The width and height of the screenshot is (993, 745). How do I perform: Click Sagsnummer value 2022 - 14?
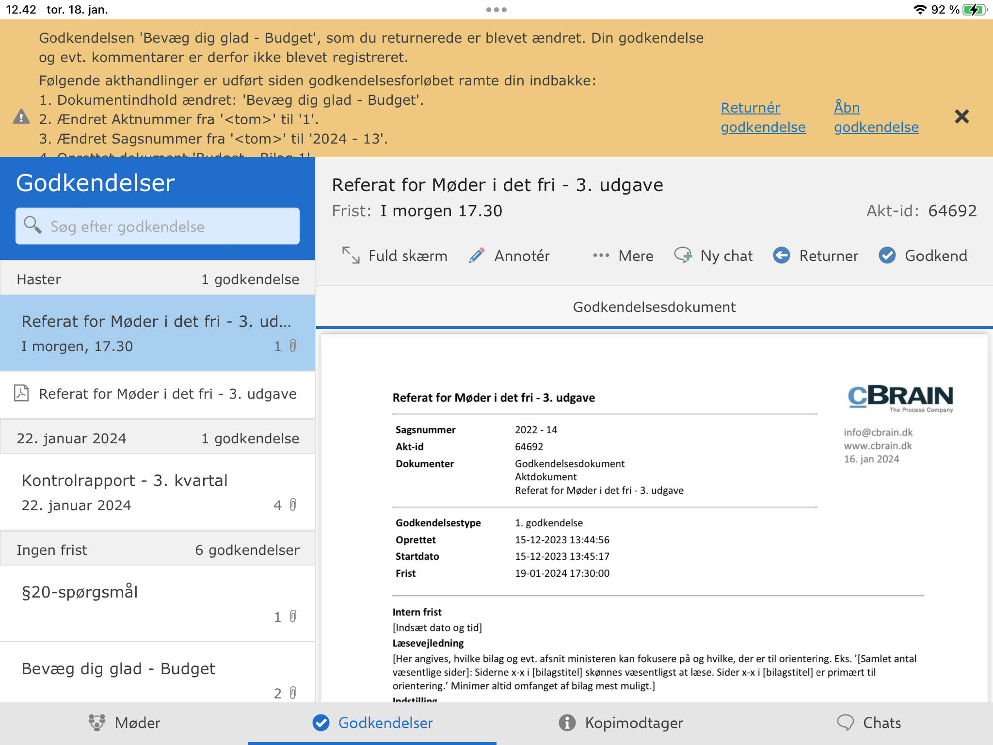[x=536, y=430]
